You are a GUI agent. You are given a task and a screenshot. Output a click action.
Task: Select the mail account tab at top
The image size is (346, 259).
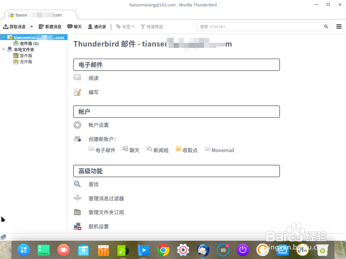[x=41, y=15]
